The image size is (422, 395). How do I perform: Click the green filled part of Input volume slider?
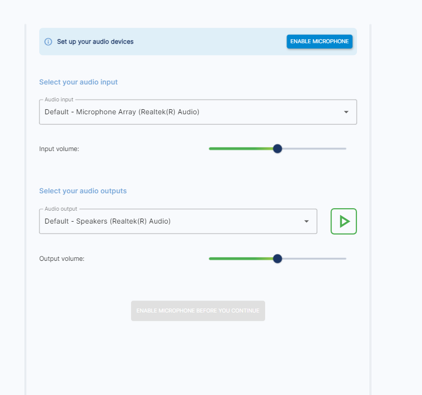click(238, 149)
